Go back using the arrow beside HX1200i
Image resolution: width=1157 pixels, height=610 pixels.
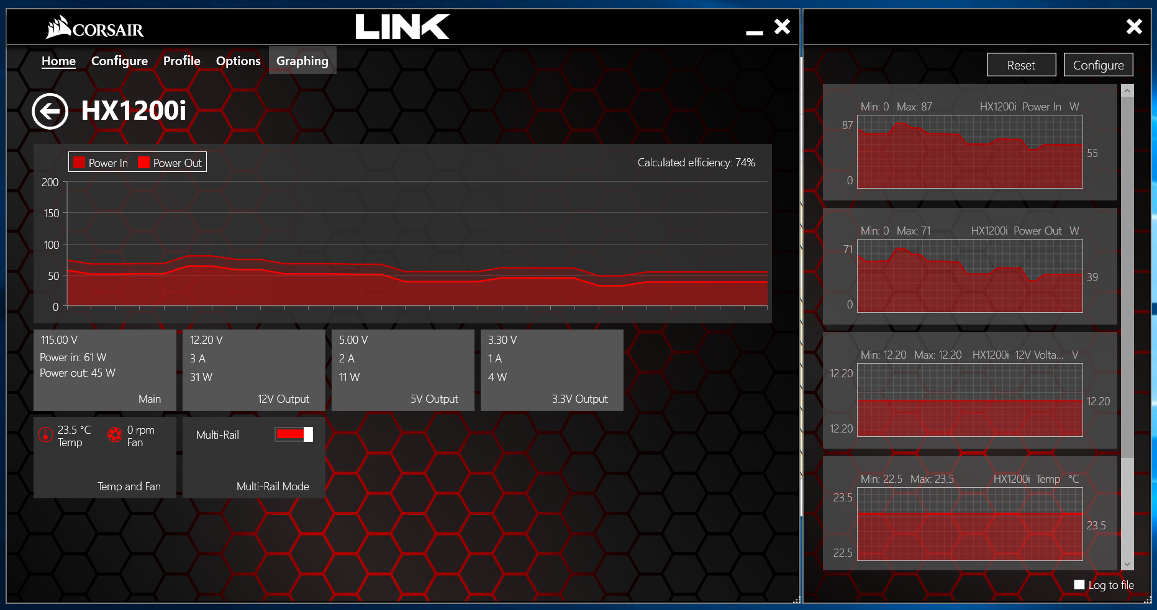pos(50,111)
